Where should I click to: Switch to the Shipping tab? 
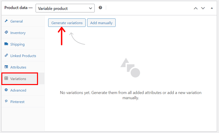pos(17,44)
